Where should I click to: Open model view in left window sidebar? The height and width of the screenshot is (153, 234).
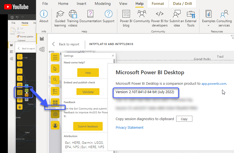11,59
